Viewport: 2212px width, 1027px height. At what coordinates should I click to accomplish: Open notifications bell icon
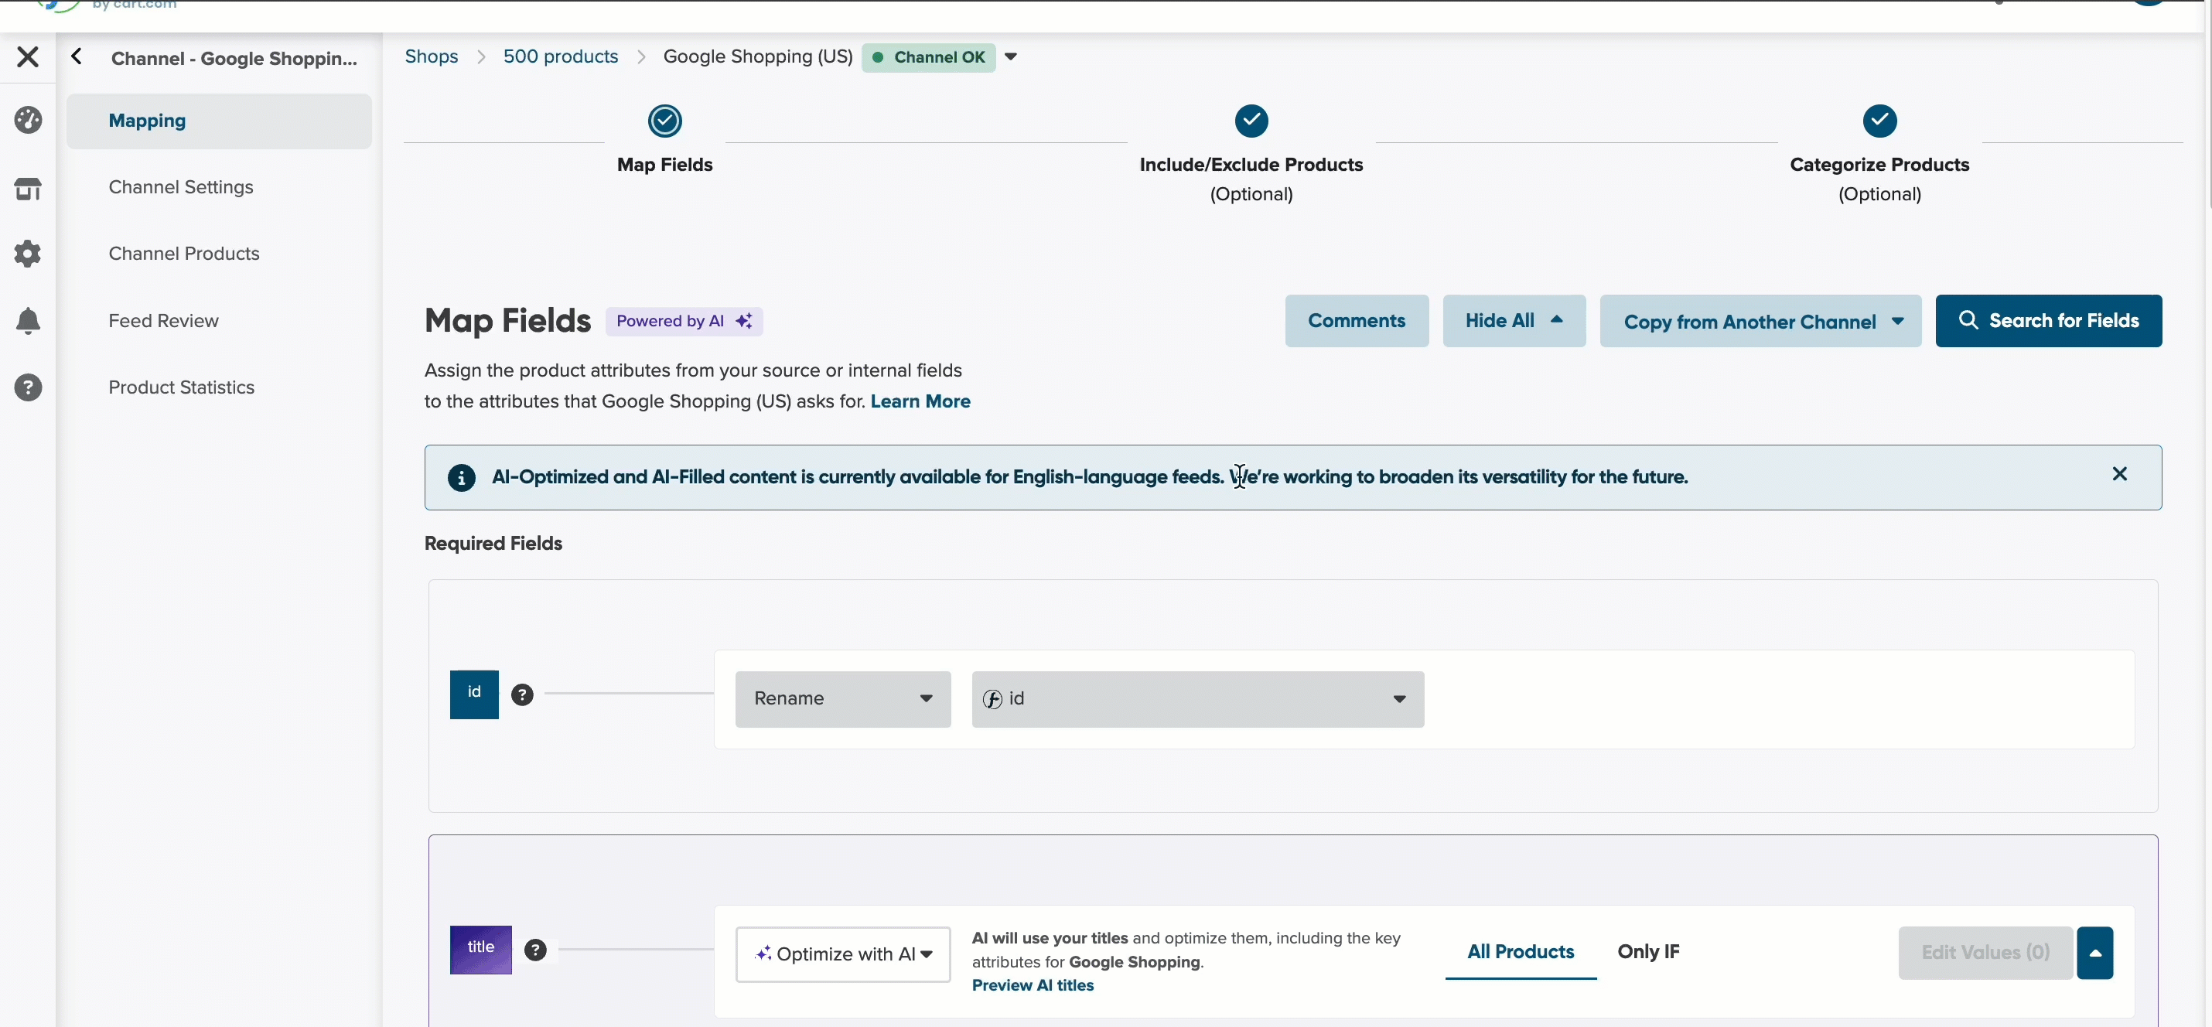pos(28,320)
